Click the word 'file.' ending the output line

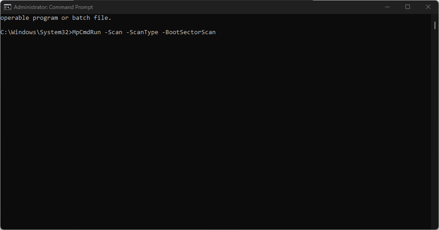pos(103,18)
